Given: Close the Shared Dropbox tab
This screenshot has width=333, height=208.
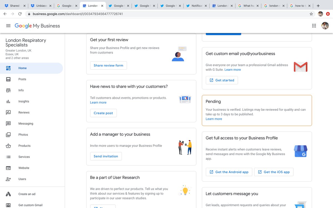Looking at the screenshot, I should pyautogui.click(x=24, y=6).
